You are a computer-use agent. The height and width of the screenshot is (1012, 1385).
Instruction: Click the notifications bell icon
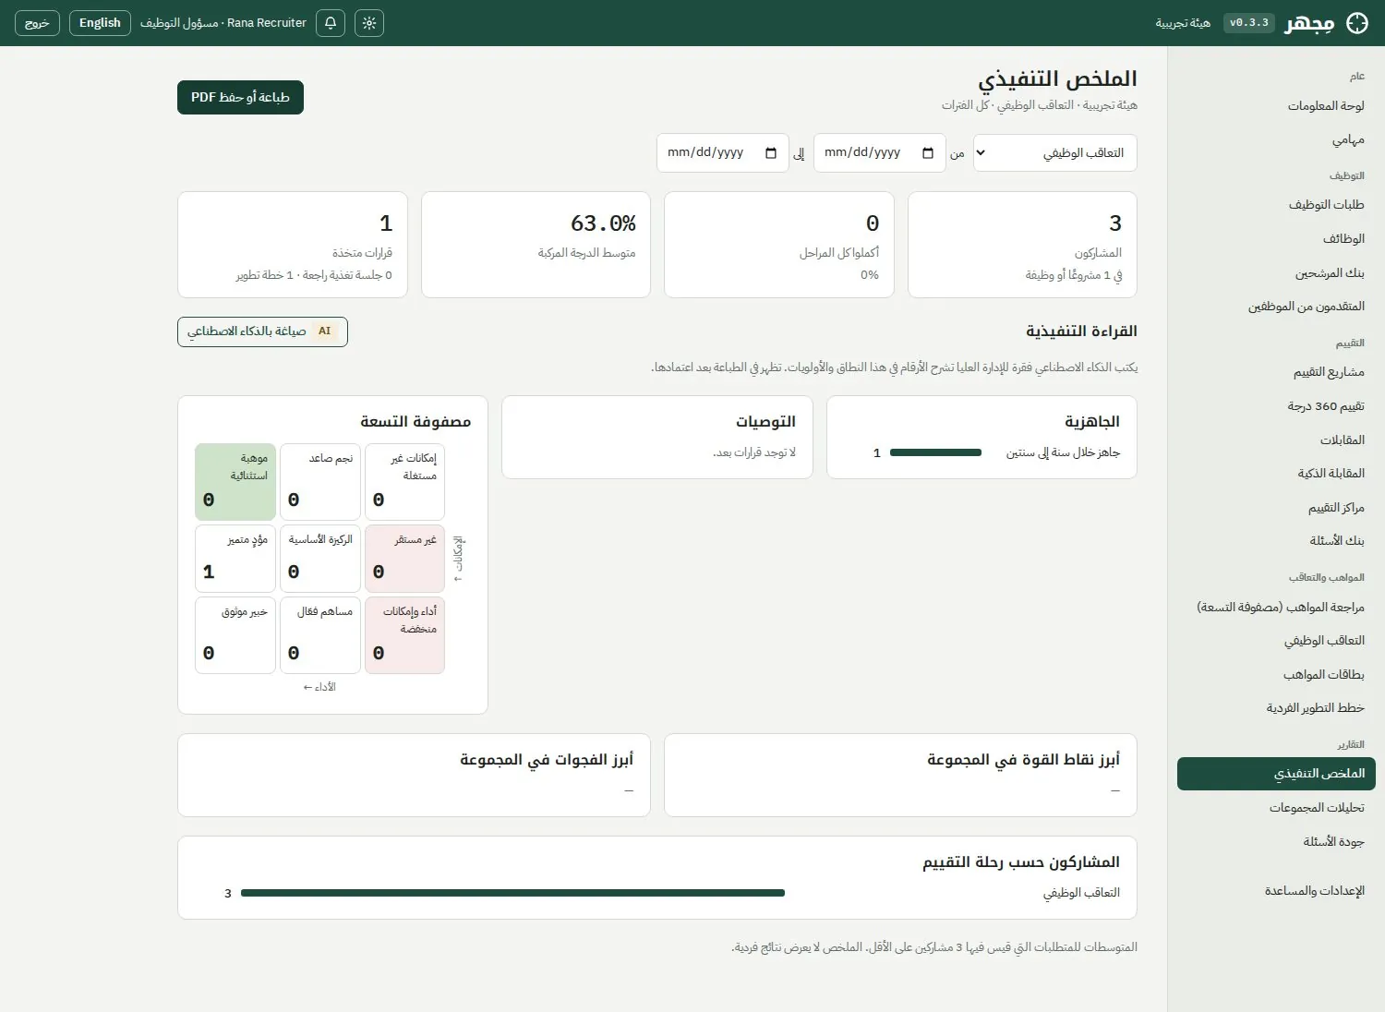pos(331,23)
